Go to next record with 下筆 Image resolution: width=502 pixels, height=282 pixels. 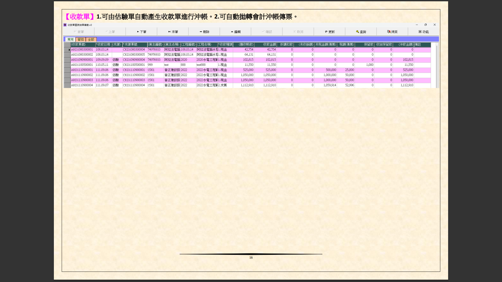pyautogui.click(x=141, y=32)
